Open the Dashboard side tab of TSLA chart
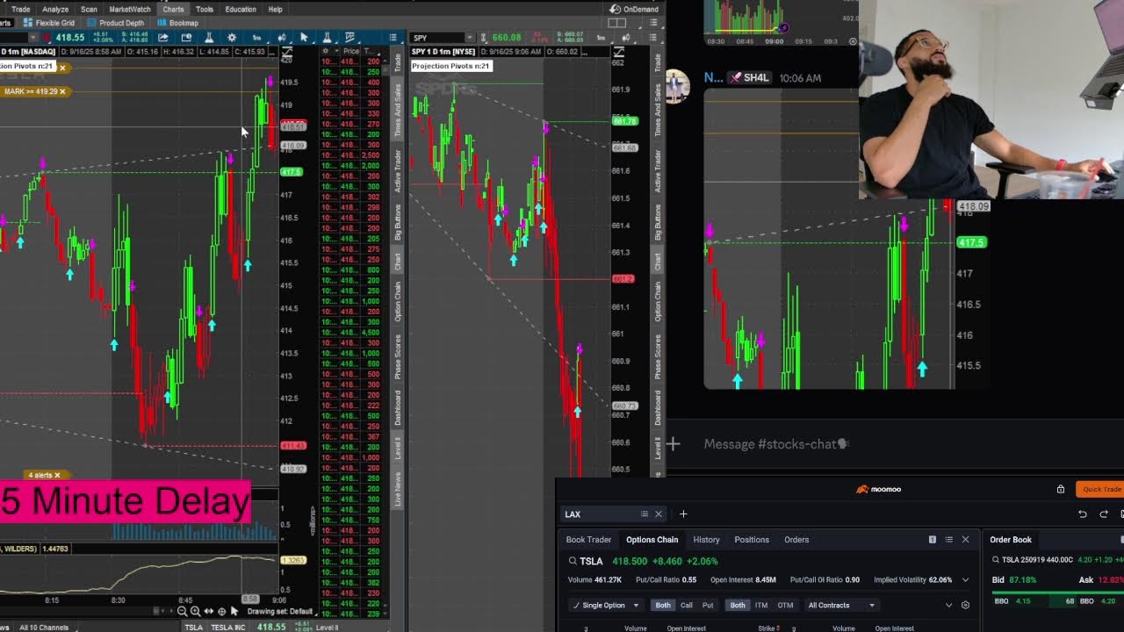The image size is (1124, 632). pyautogui.click(x=397, y=408)
